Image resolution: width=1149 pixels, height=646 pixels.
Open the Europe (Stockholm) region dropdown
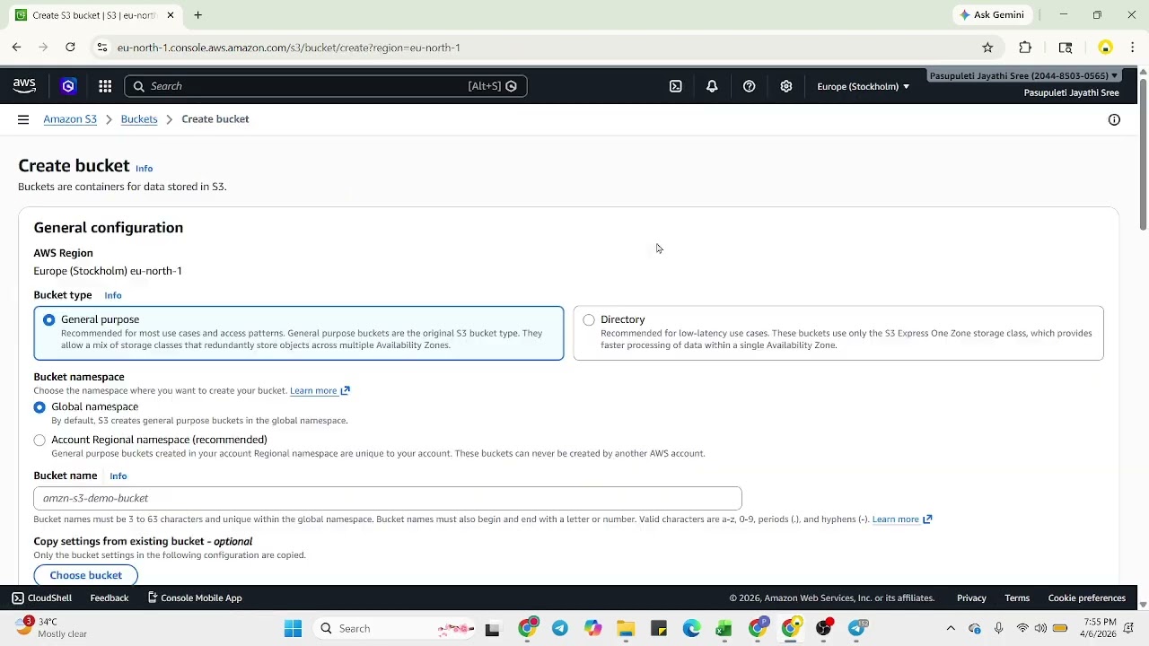click(863, 86)
